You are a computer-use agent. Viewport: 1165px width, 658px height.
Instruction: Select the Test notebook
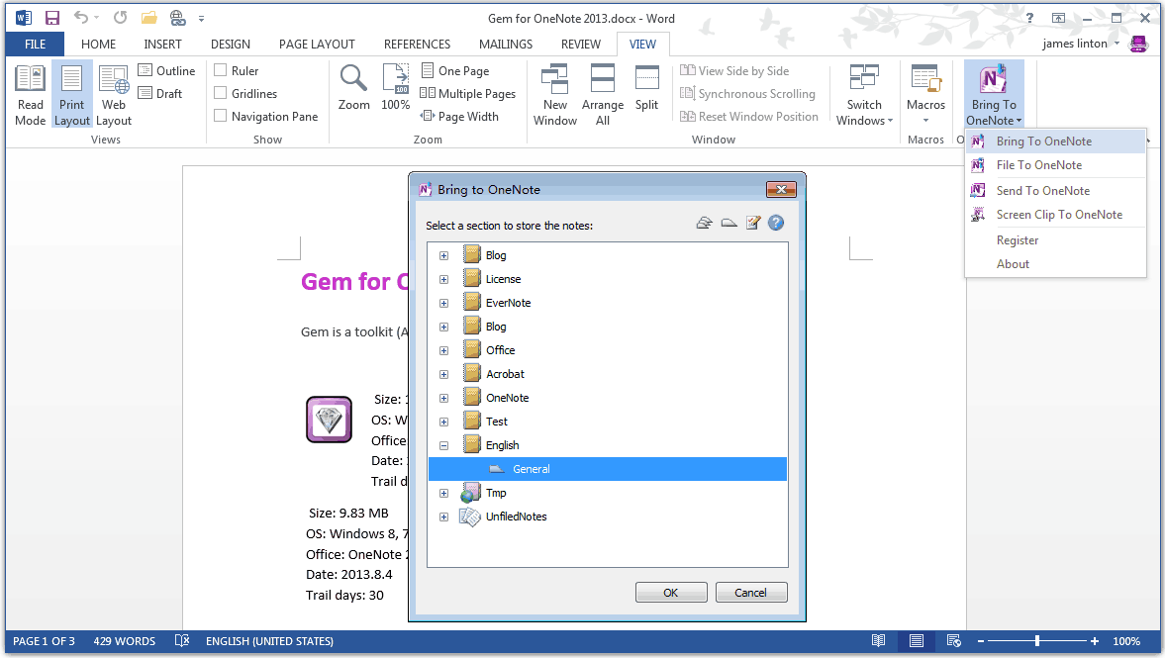point(496,422)
